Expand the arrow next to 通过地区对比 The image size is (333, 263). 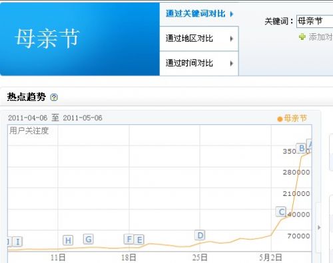[231, 39]
